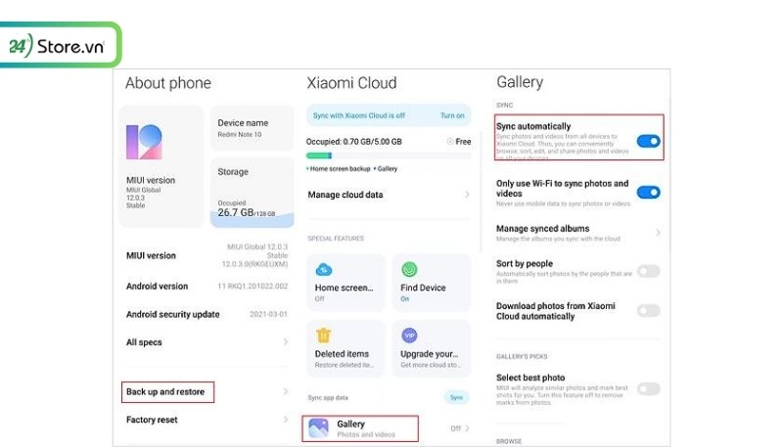Click the About phone heading
Image resolution: width=783 pixels, height=447 pixels.
click(x=168, y=83)
